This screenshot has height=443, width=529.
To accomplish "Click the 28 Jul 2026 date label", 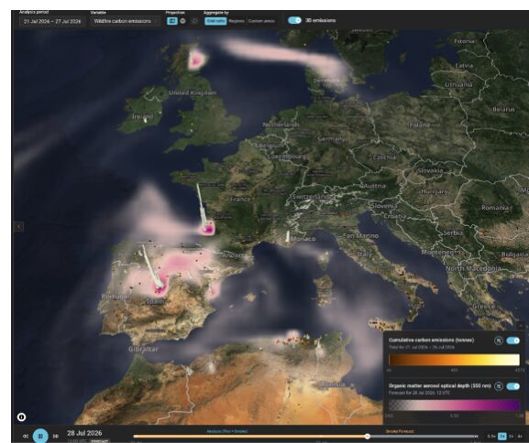I will [x=84, y=433].
